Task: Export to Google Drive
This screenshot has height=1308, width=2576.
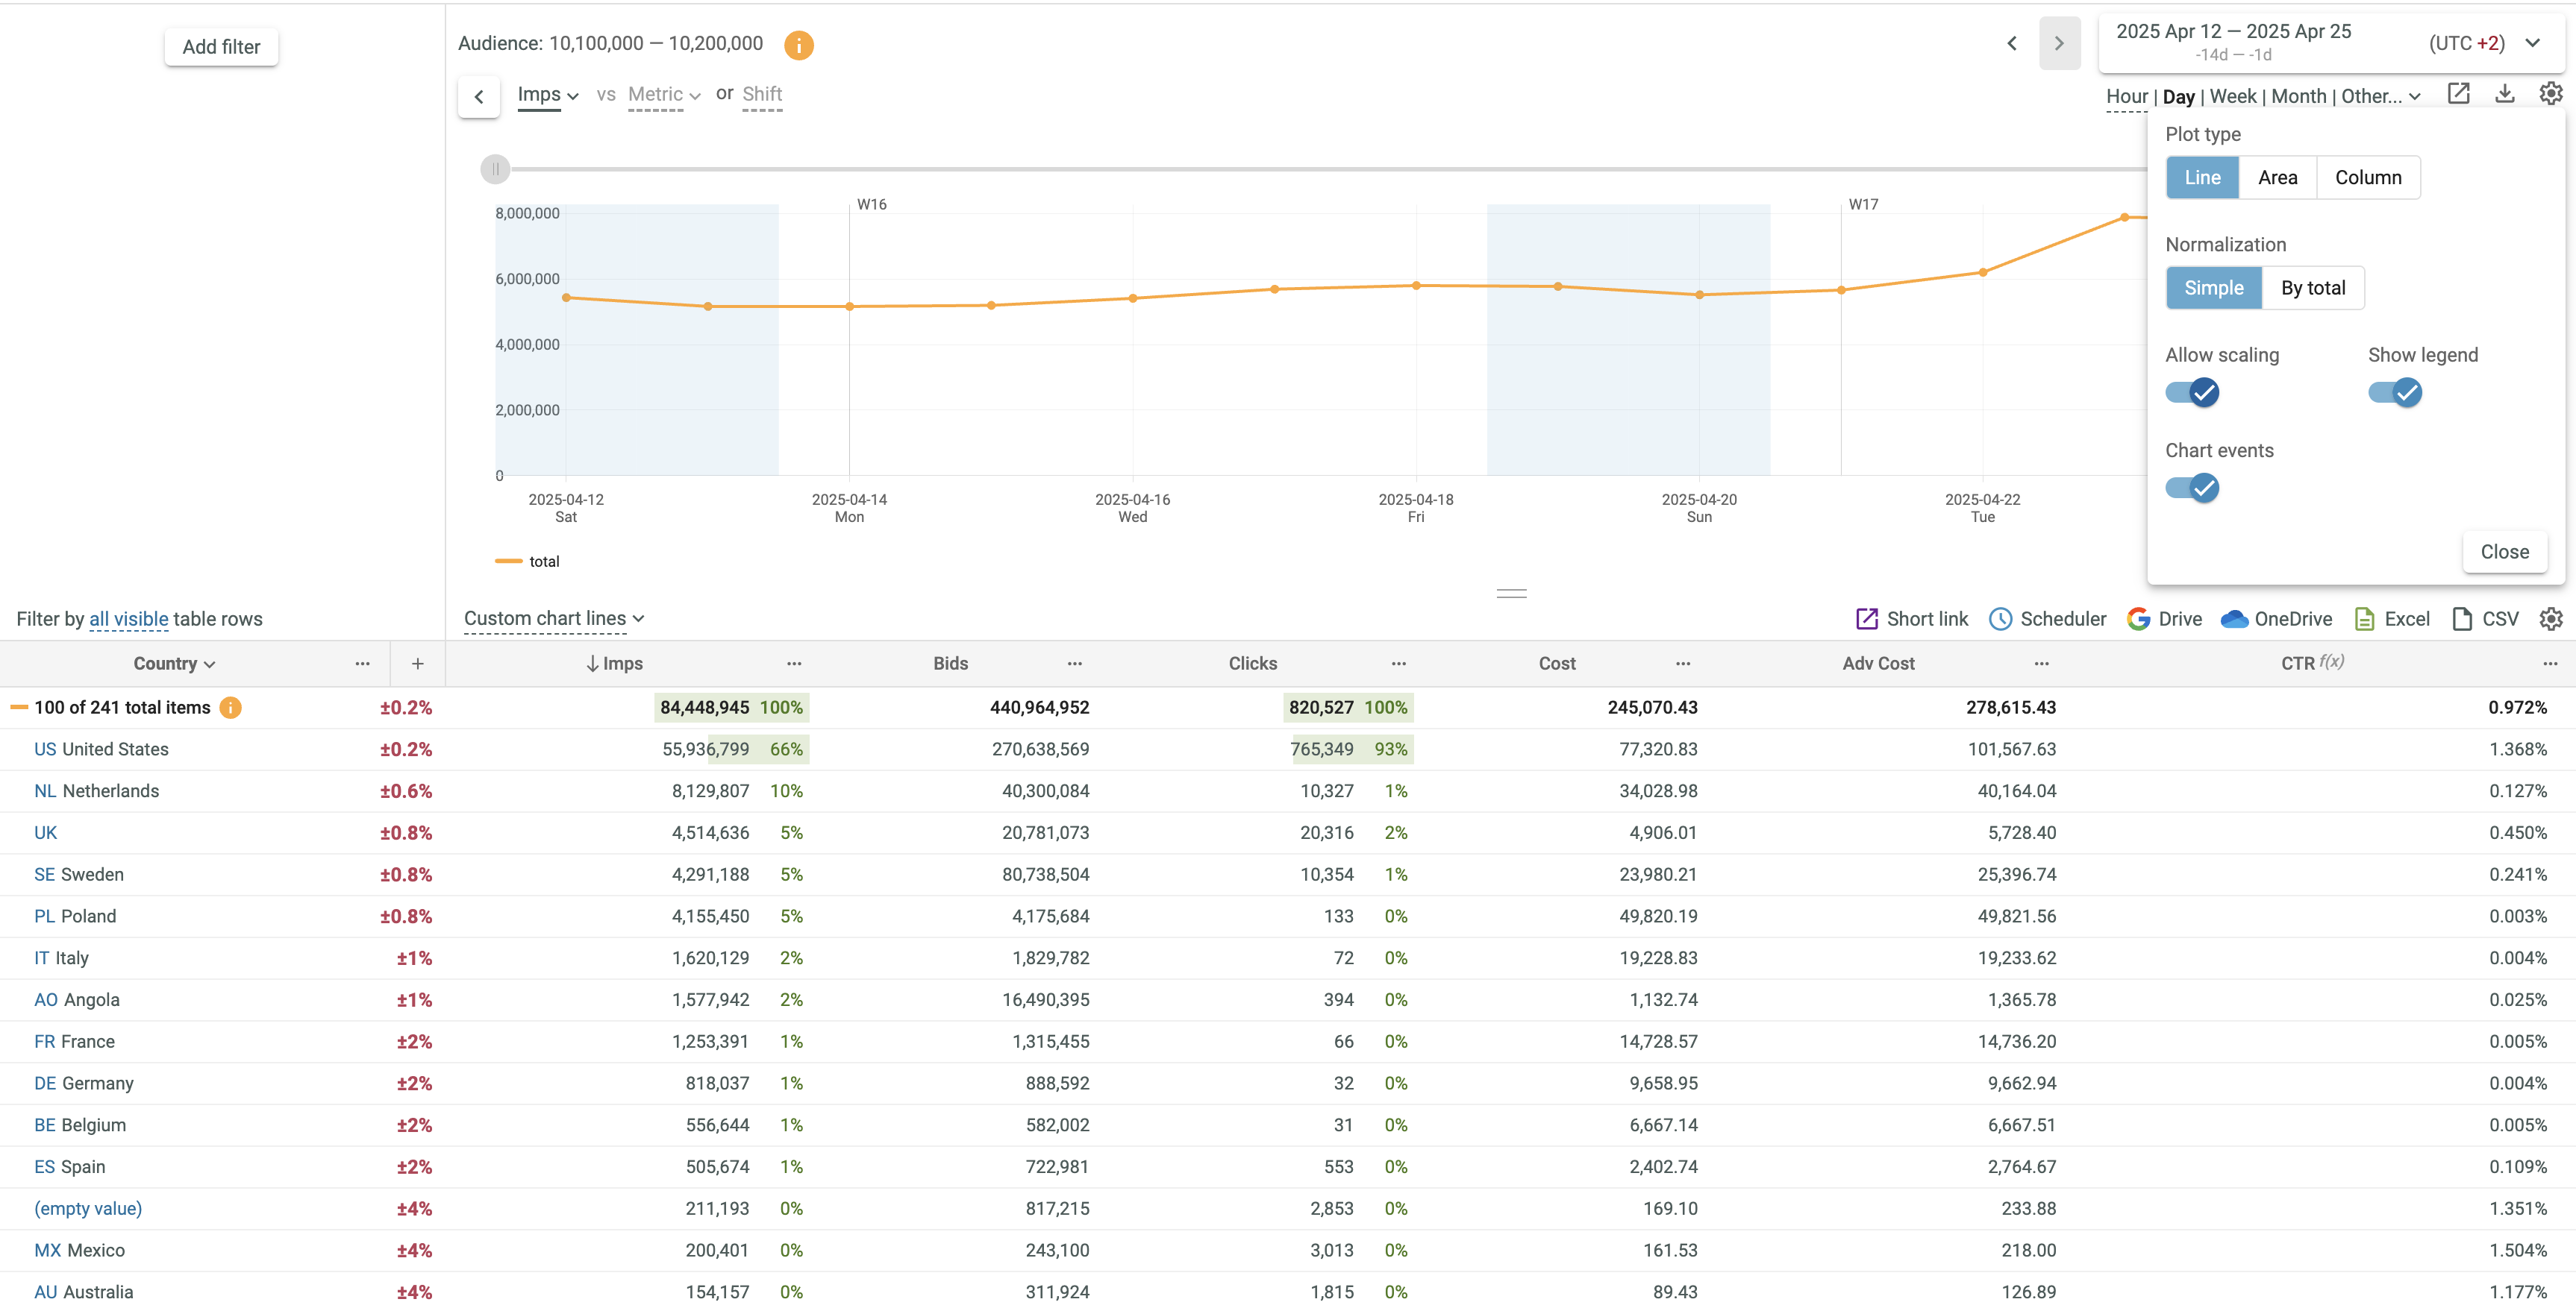Action: (x=2164, y=620)
